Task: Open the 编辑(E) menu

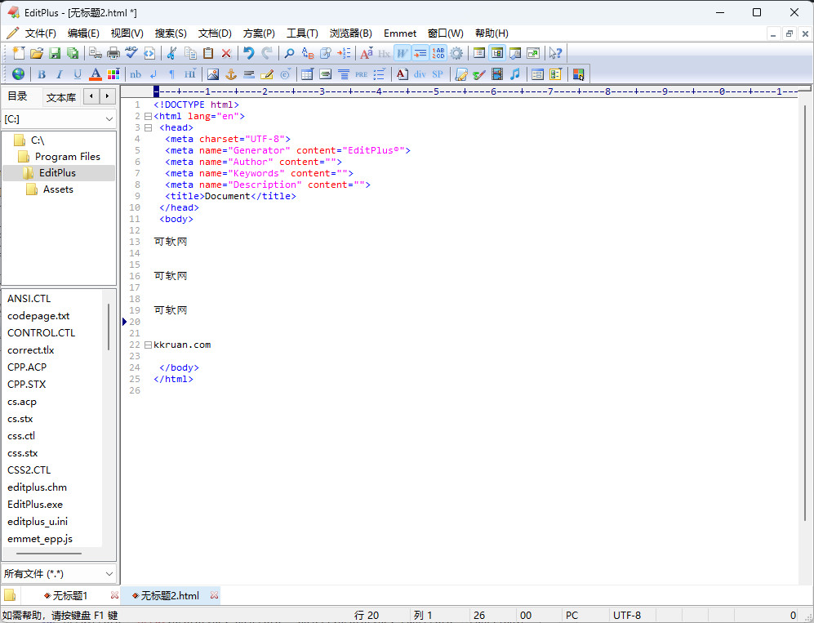Action: tap(83, 33)
